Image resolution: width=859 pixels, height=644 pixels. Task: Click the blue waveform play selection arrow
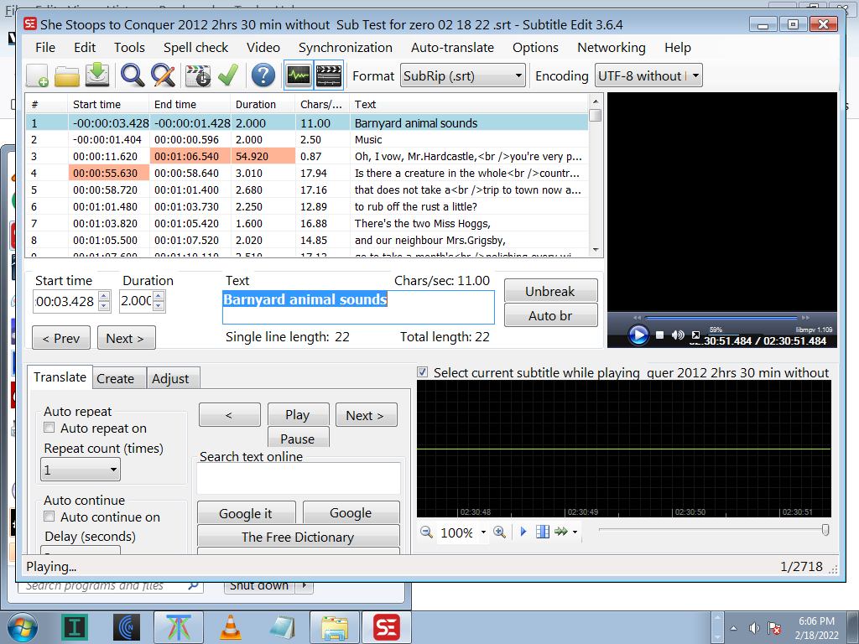point(523,532)
